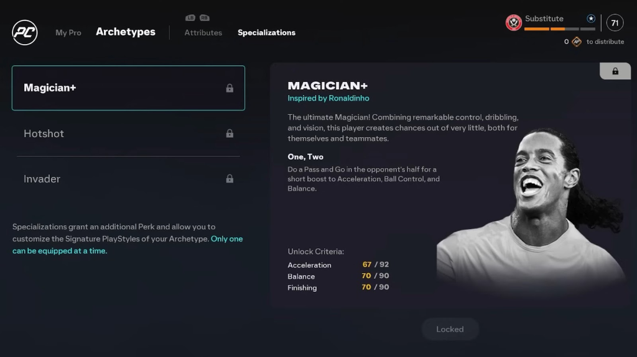Click the Pro Clubs PC logo icon
637x357 pixels.
[x=25, y=32]
